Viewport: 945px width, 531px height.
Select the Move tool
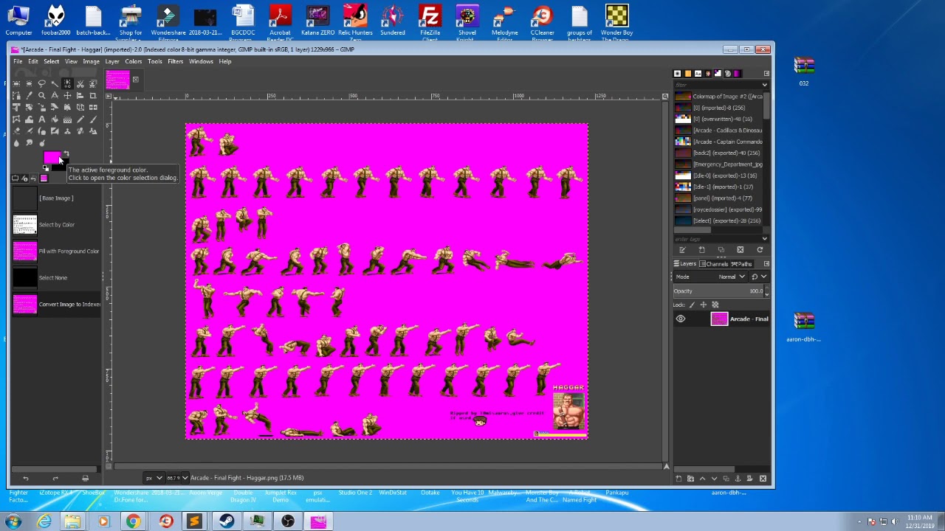coord(67,96)
